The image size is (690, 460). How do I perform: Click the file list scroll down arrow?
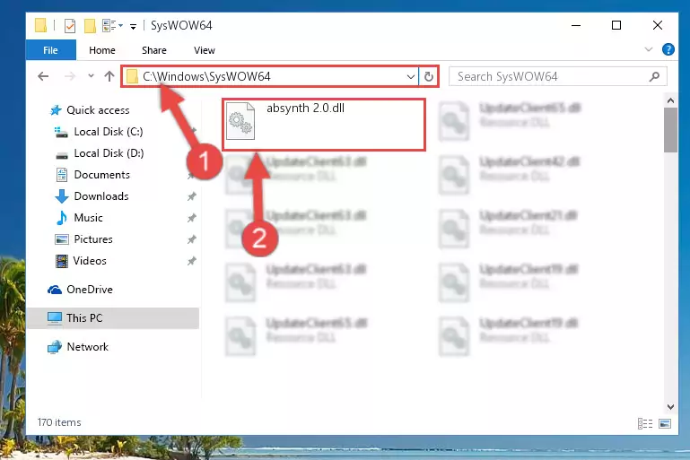(670, 407)
